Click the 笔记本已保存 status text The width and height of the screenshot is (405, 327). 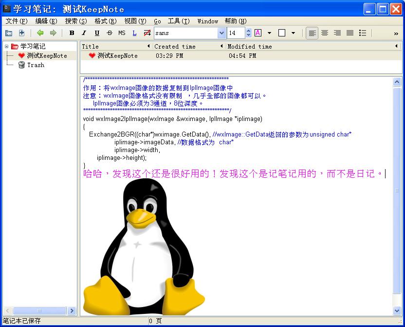[22, 321]
